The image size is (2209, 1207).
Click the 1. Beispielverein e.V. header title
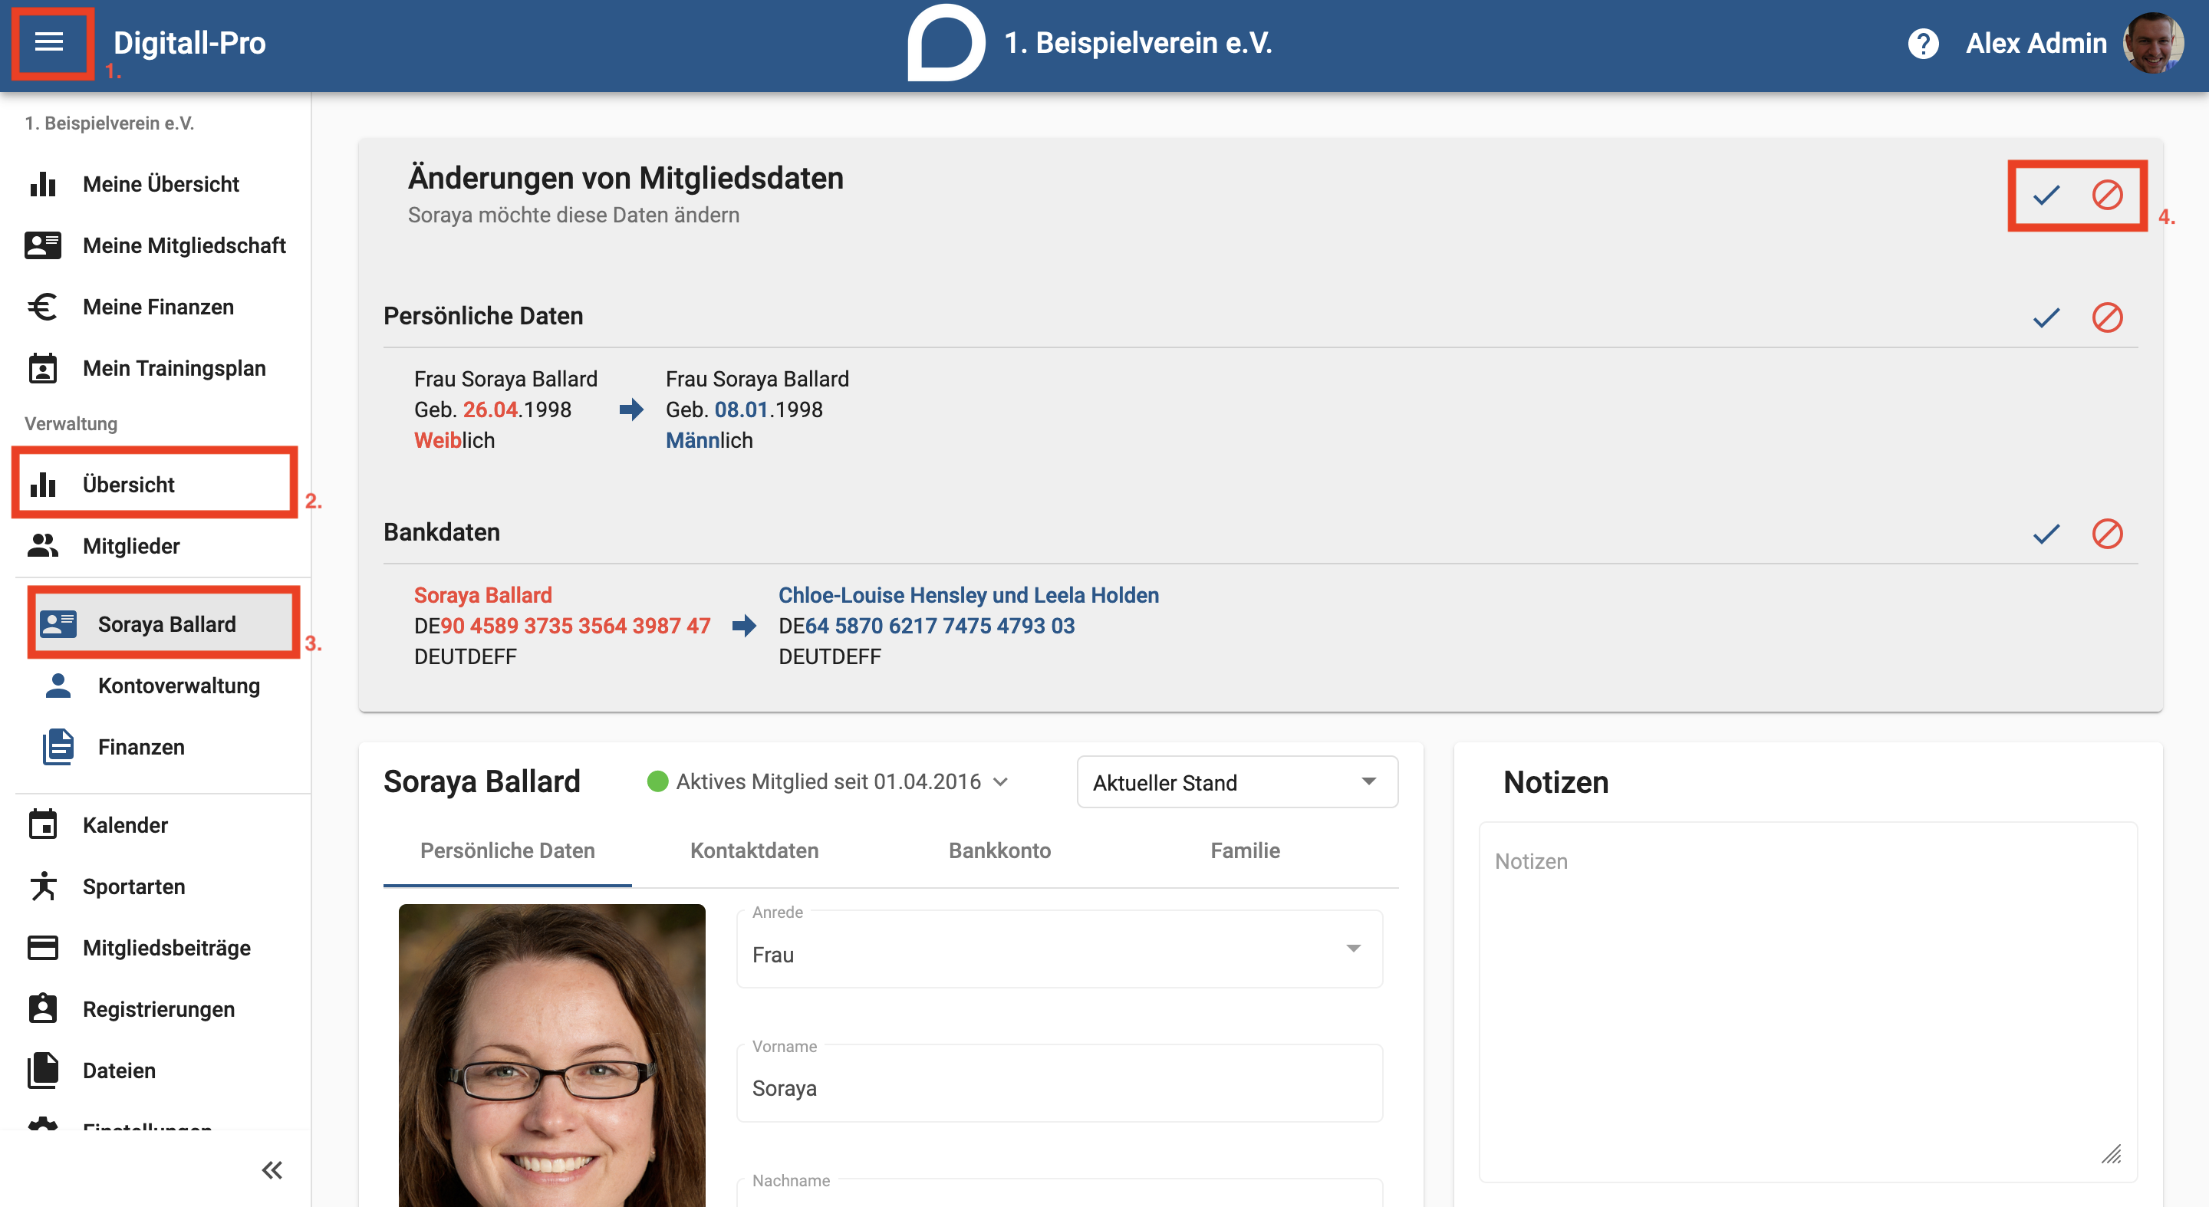point(1138,43)
